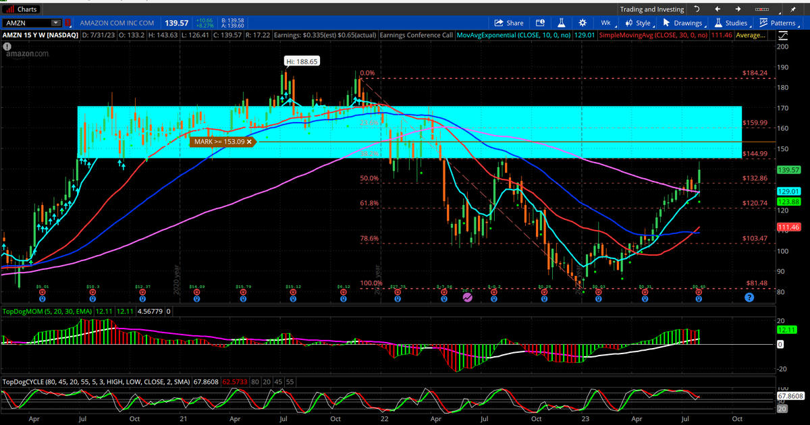
Task: Click the 62.5733 red cycle value
Action: tap(236, 381)
